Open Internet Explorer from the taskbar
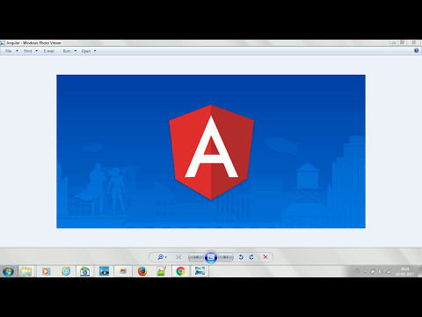 [x=66, y=271]
